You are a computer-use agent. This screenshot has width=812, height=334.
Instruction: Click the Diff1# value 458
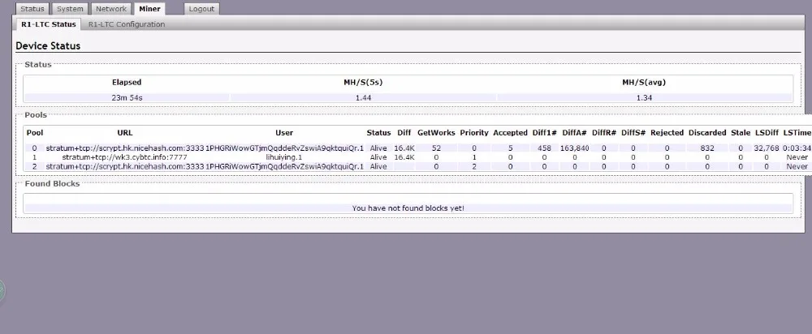pyautogui.click(x=544, y=148)
